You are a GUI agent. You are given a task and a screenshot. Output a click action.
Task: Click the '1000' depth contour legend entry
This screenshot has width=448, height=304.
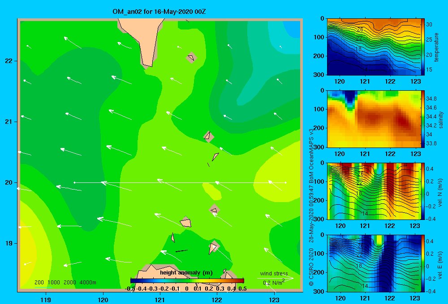point(54,283)
